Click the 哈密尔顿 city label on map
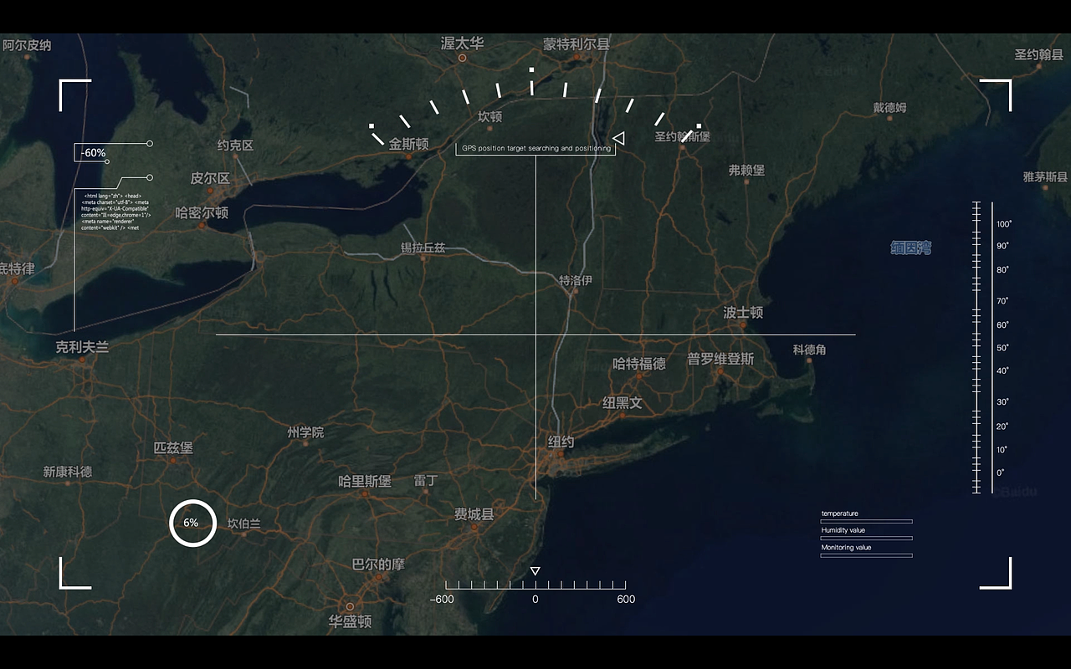The image size is (1071, 669). coord(202,212)
